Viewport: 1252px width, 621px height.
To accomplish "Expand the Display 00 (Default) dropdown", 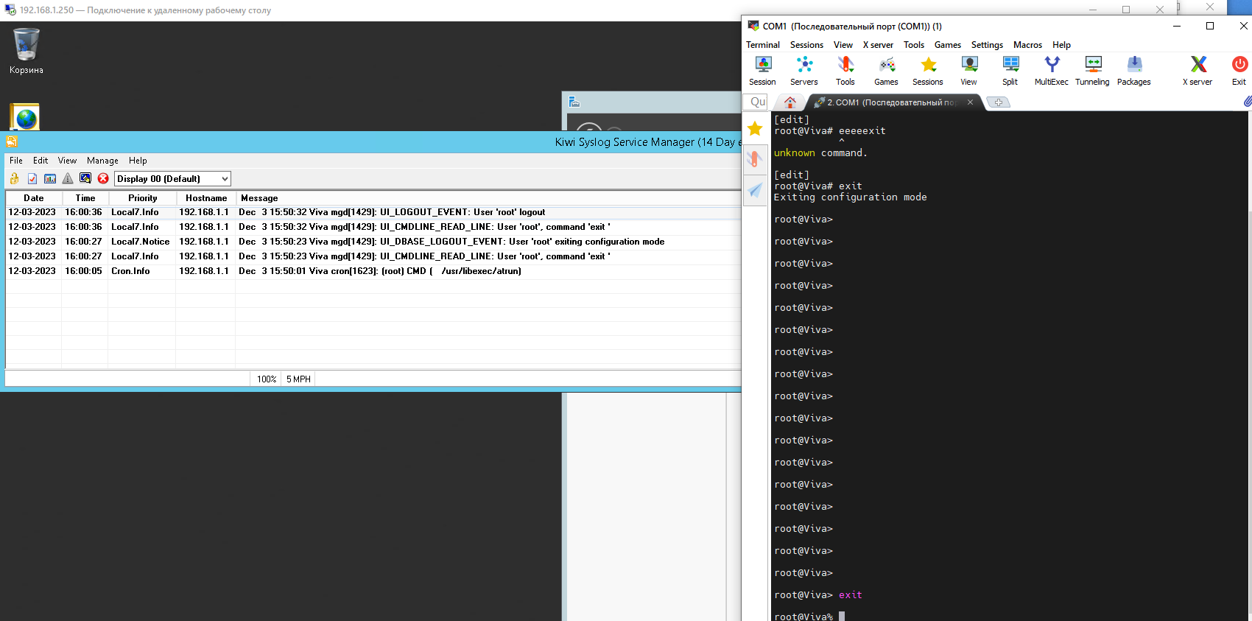I will (225, 179).
